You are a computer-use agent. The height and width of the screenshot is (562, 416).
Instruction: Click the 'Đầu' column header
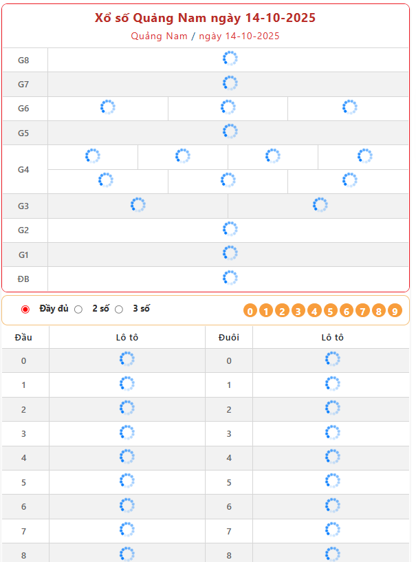pos(23,337)
